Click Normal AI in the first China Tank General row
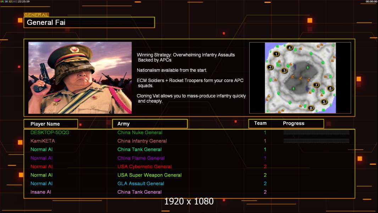The image size is (378, 213). 41,149
